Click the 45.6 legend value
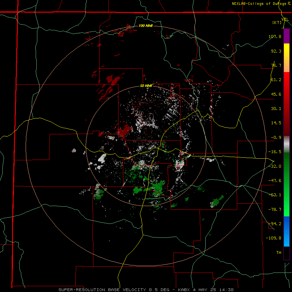 [276, 94]
